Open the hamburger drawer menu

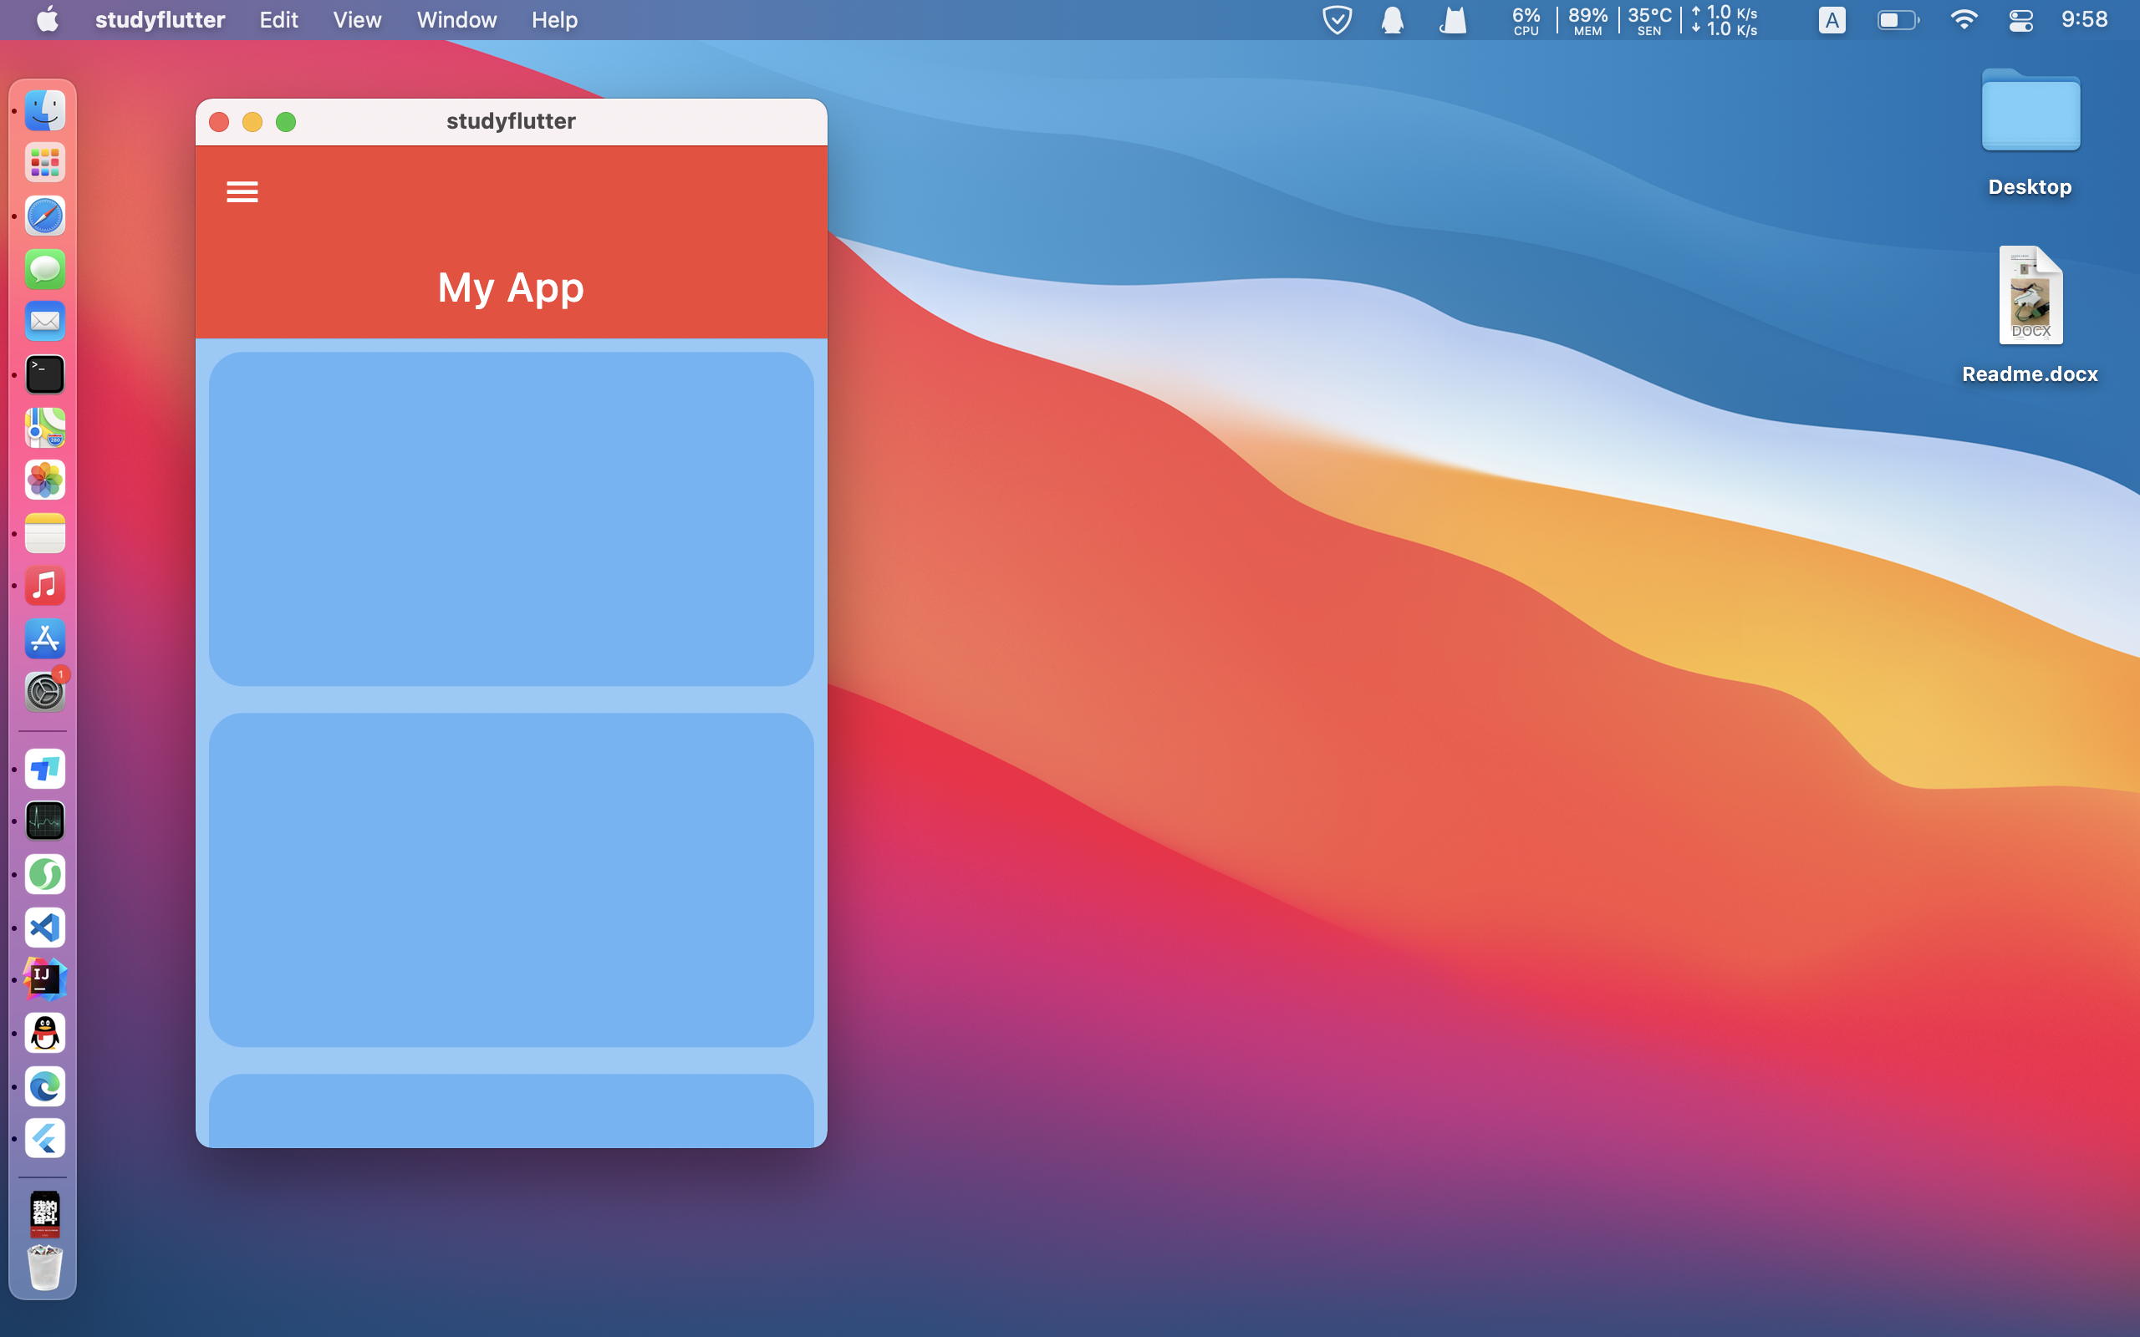242,192
